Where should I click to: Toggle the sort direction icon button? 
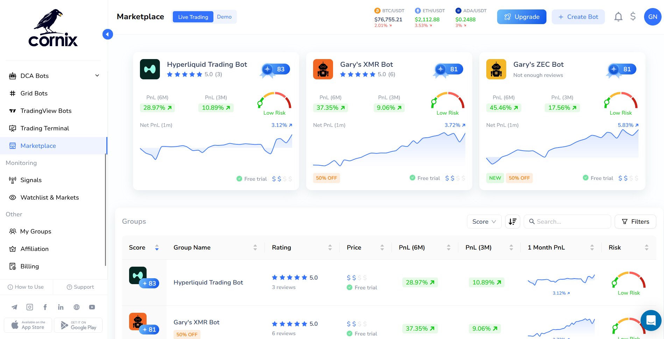513,222
